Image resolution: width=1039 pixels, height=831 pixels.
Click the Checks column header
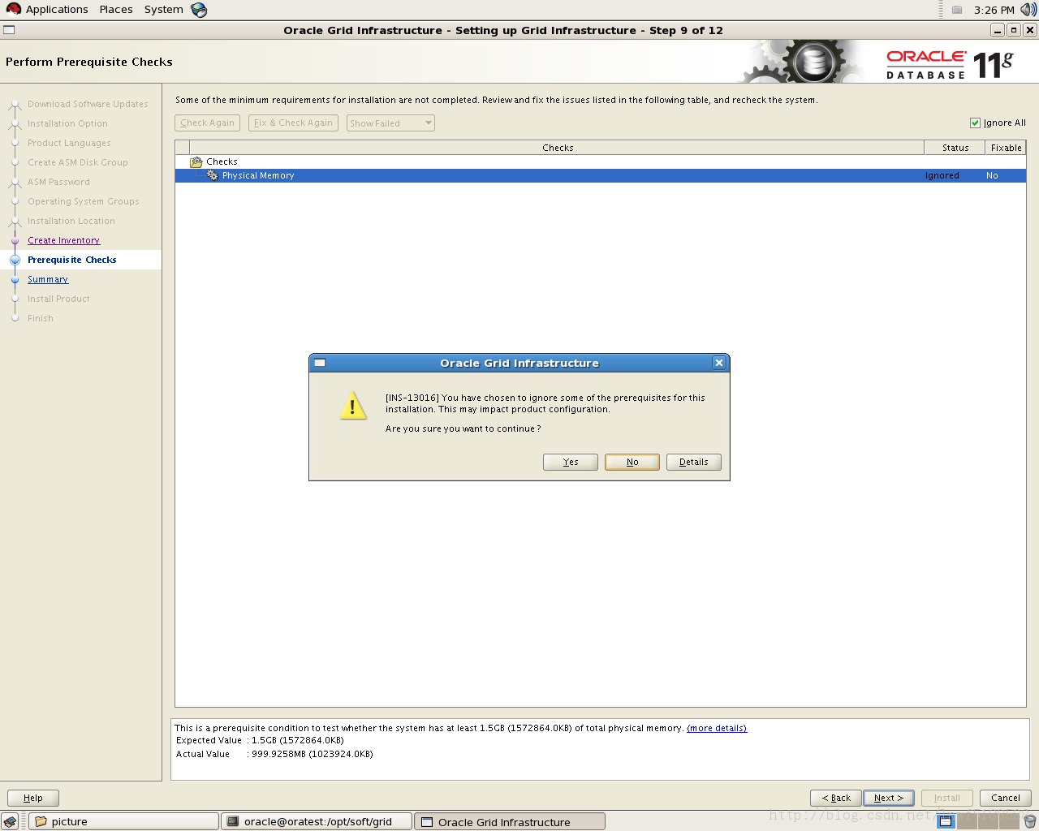558,148
